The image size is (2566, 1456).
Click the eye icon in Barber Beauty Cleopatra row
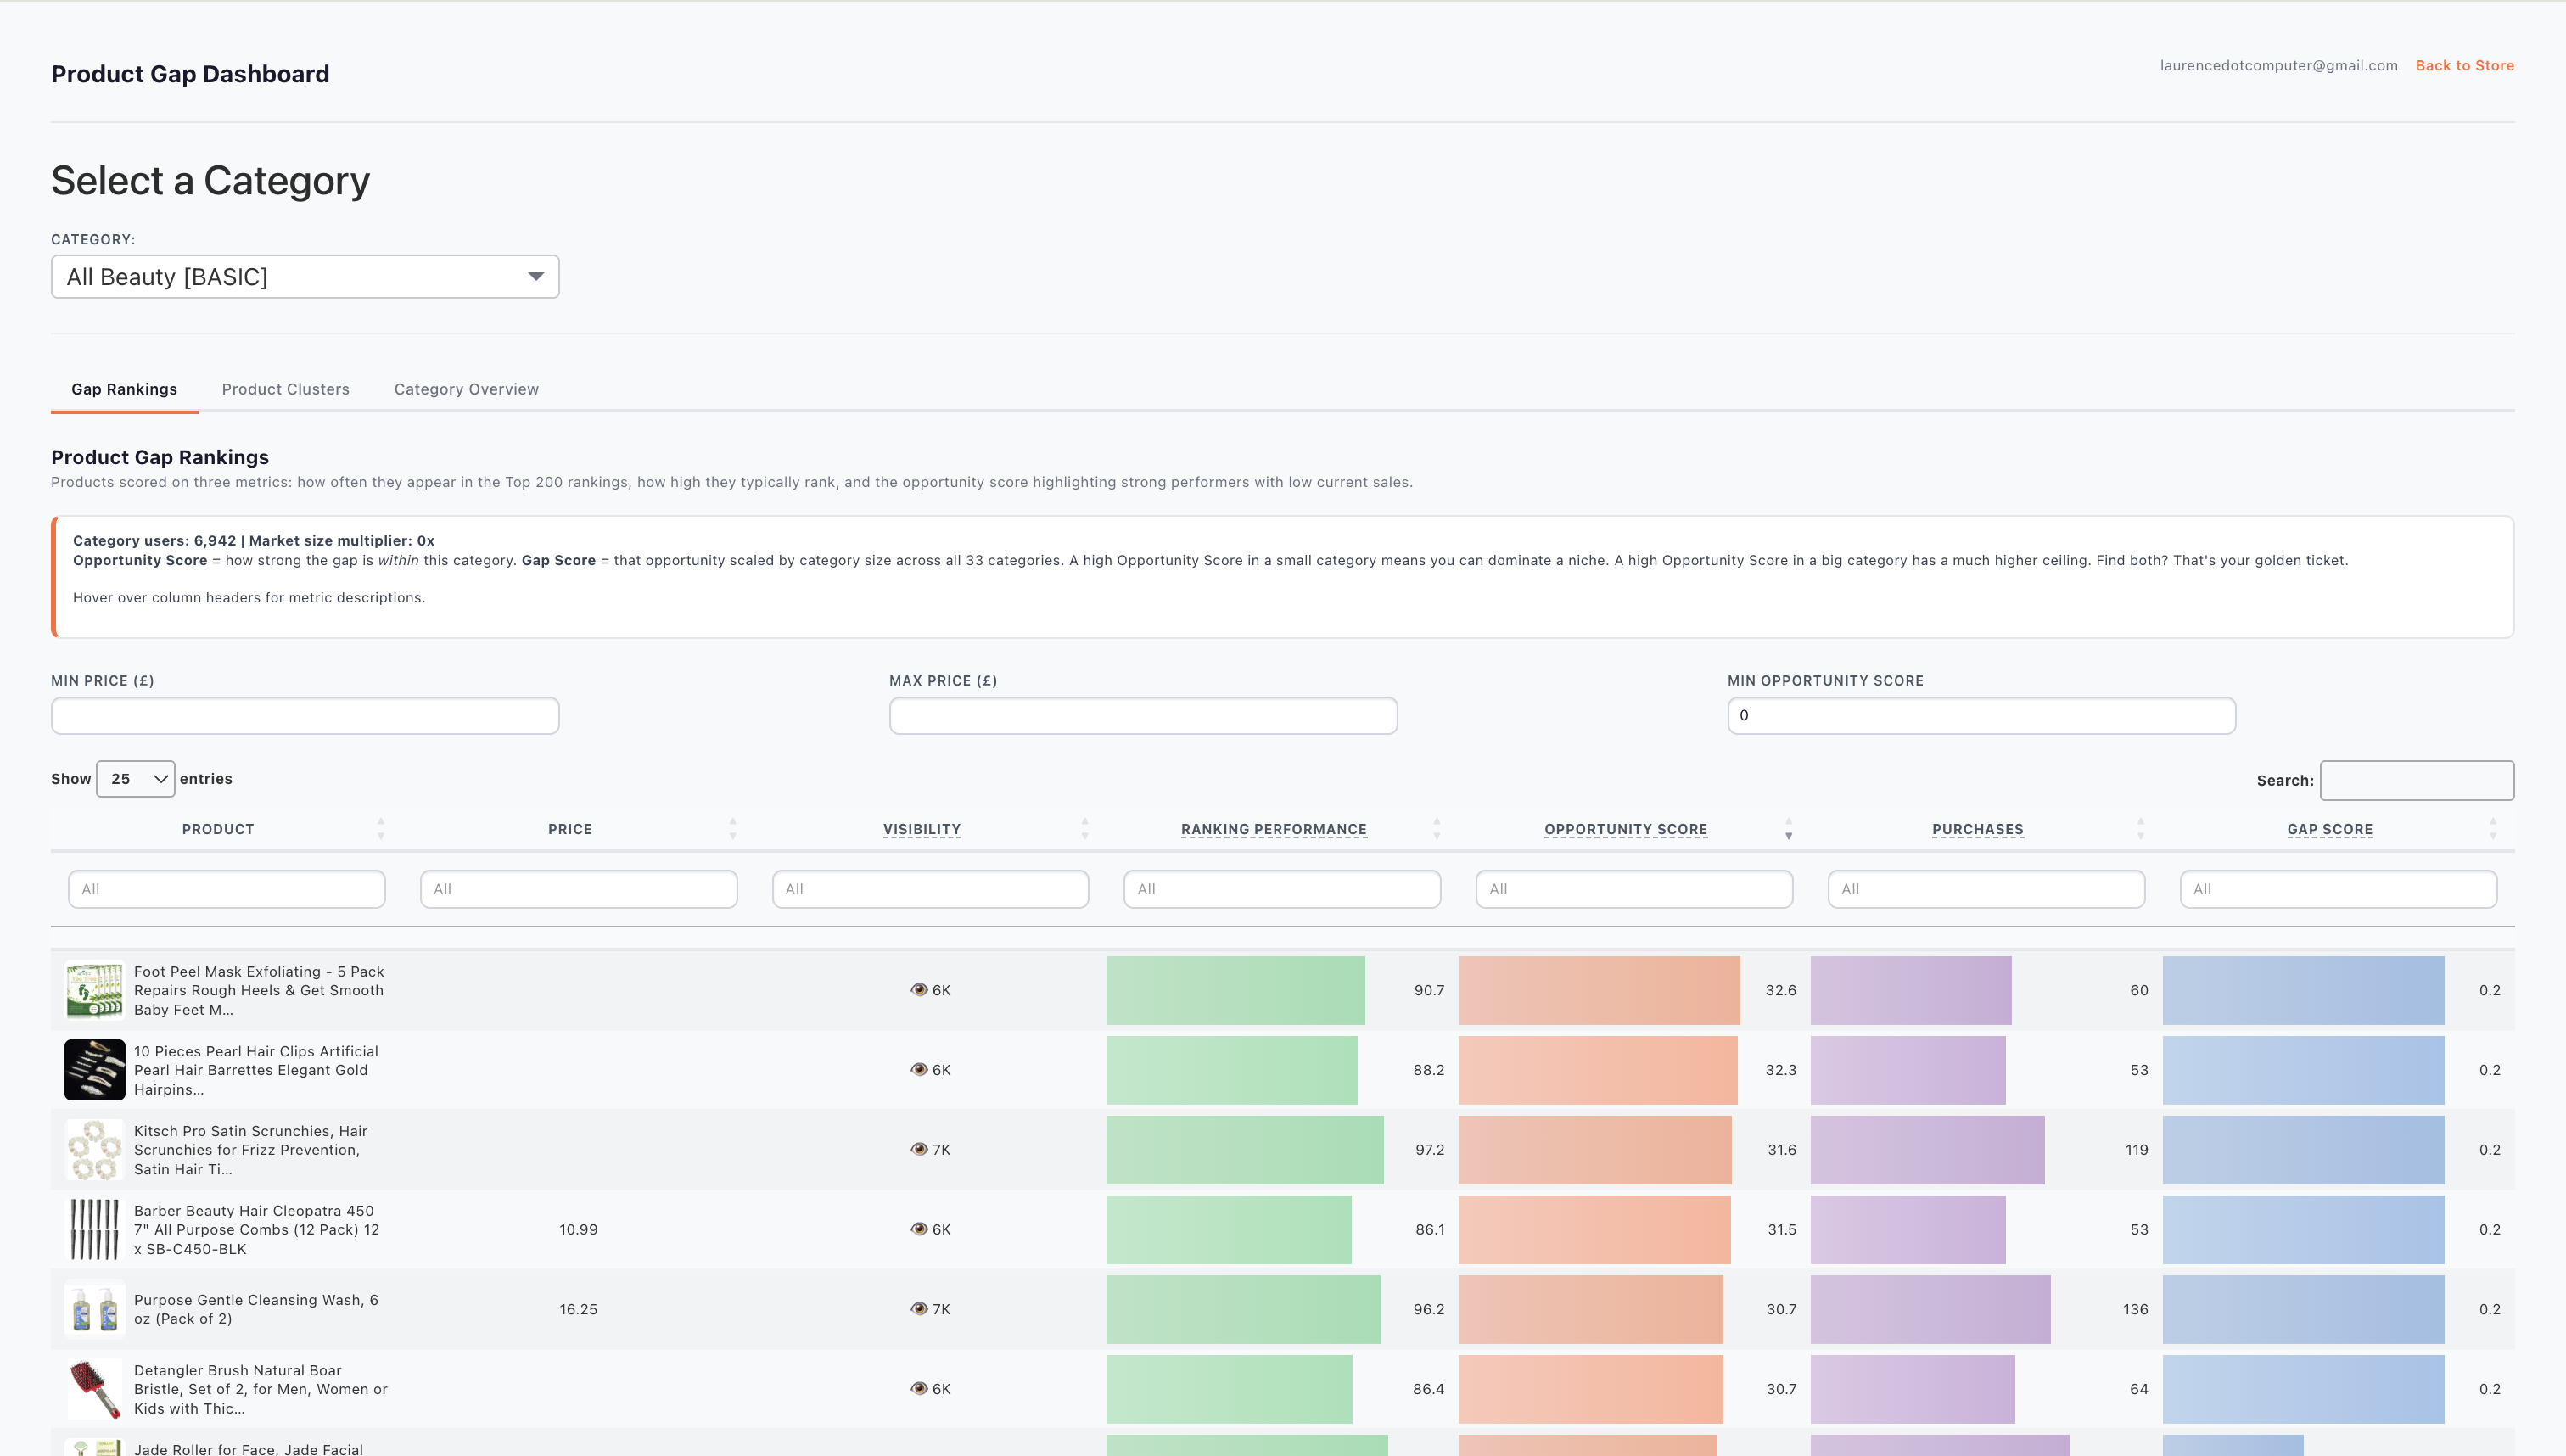pyautogui.click(x=919, y=1229)
